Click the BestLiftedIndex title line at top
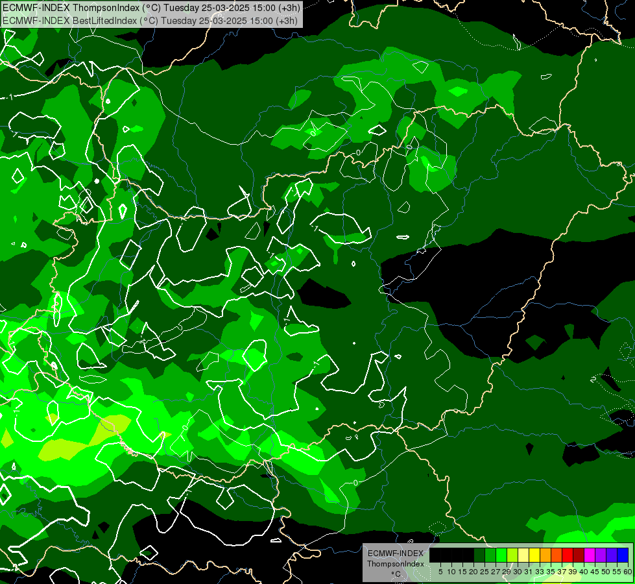This screenshot has width=635, height=584. 150,20
